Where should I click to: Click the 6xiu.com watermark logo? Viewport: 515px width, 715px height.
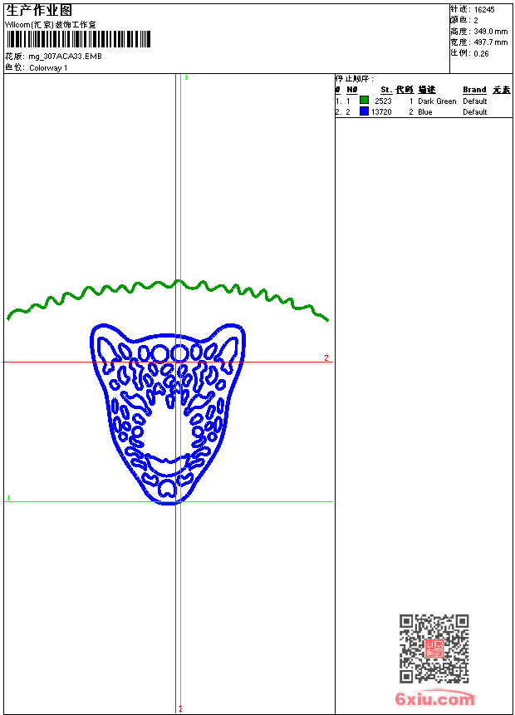pos(434,699)
